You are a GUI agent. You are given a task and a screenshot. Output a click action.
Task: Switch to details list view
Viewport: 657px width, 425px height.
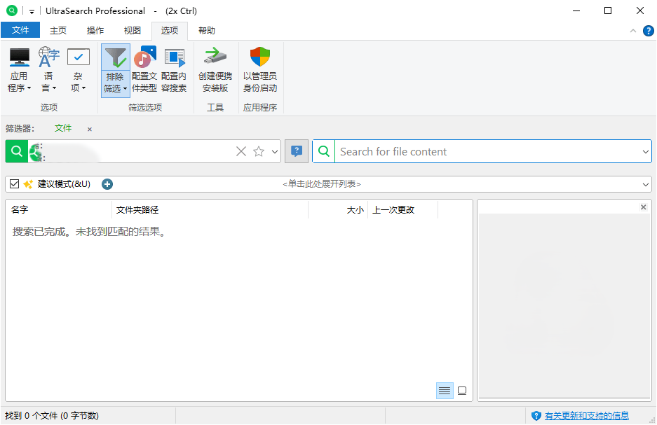[445, 391]
